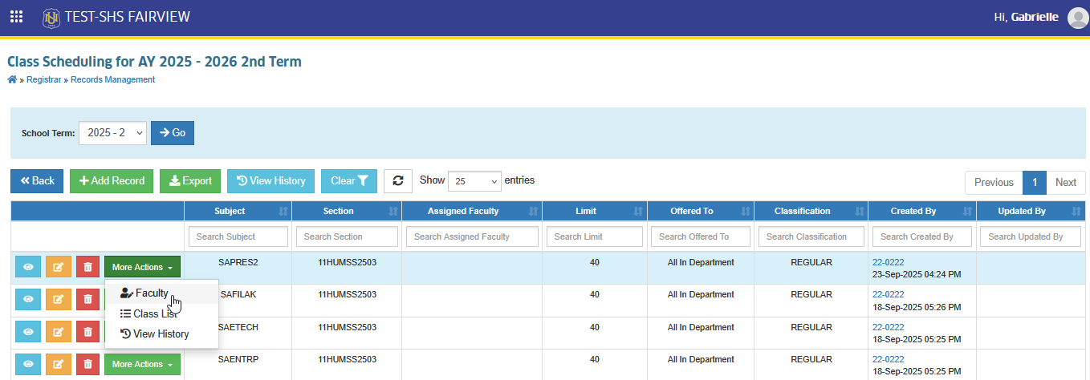View SAPRES2 record with eye icon
This screenshot has width=1090, height=380.
coord(28,267)
